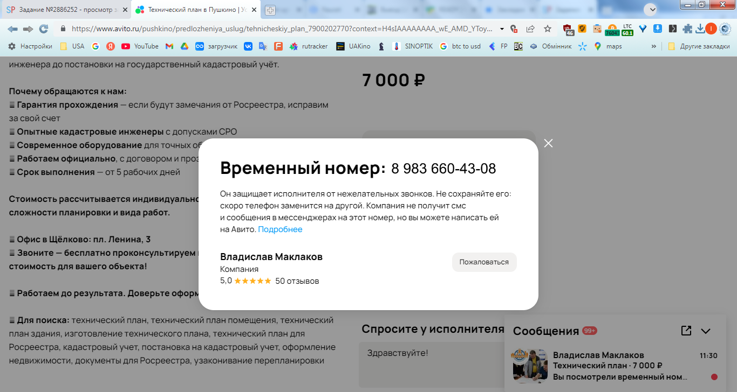Switch to the Задание №2886252 tab

[66, 10]
